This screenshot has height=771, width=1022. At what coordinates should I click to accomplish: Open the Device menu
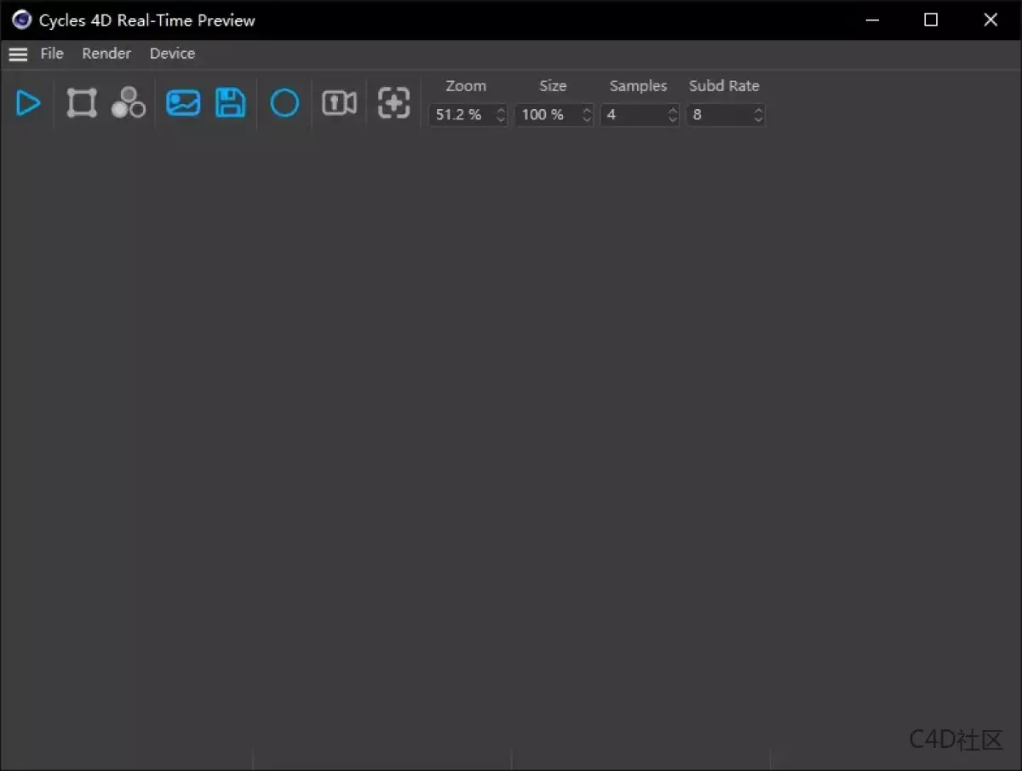point(172,54)
